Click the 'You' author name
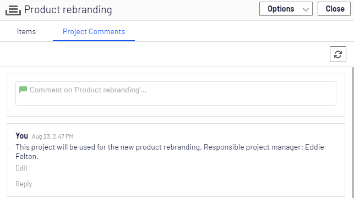 point(21,136)
